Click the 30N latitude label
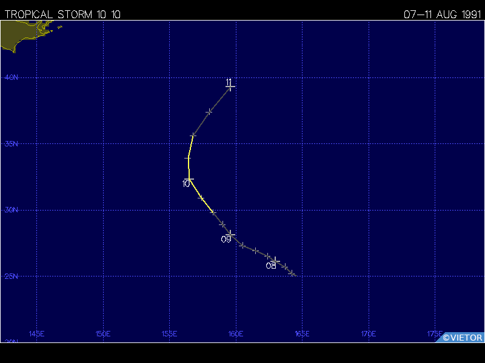 (12, 210)
